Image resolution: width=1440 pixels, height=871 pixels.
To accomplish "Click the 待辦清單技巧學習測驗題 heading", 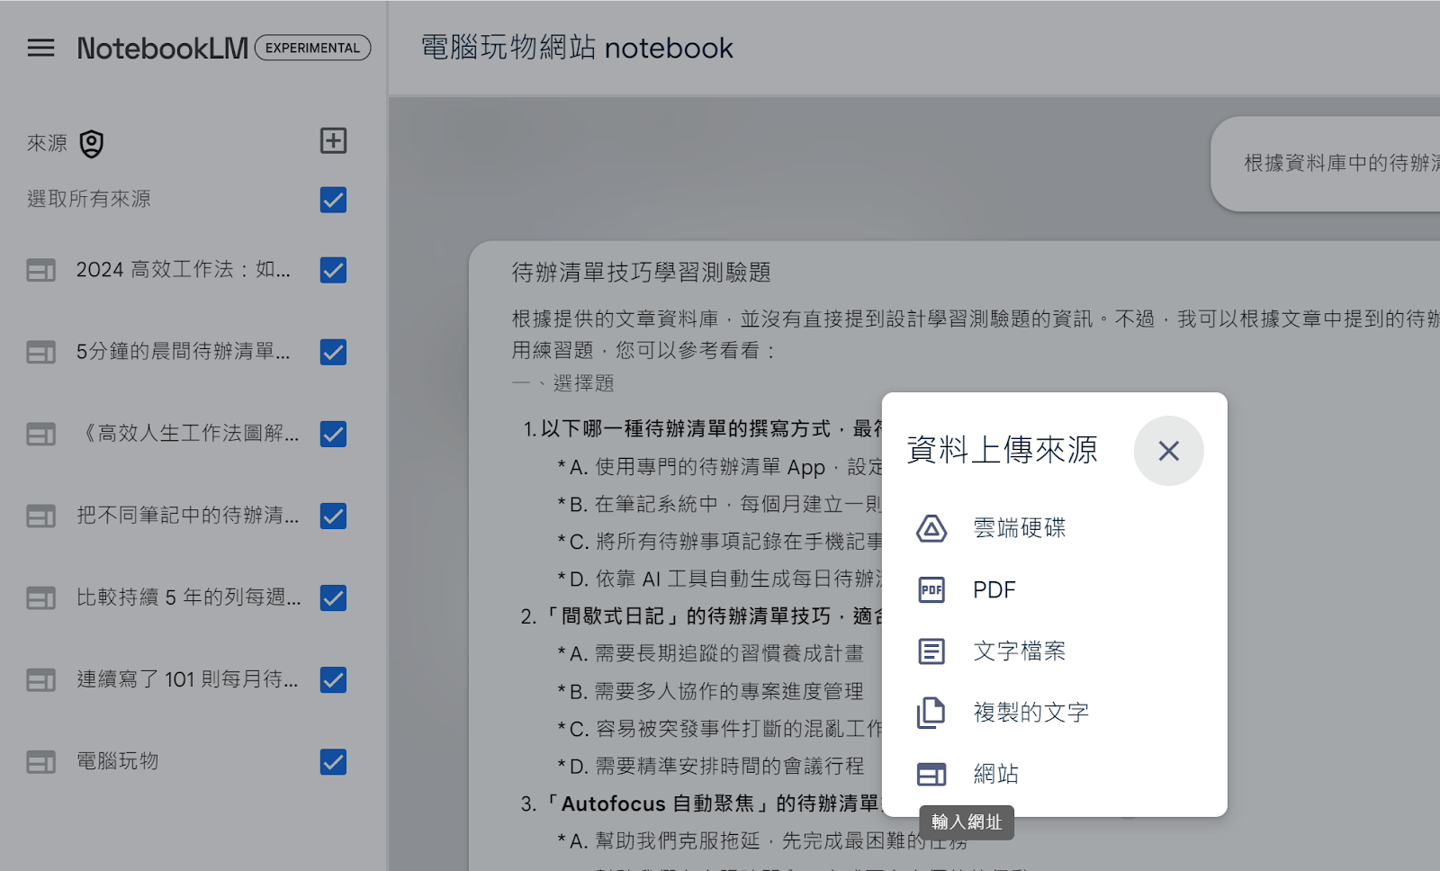I will 641,273.
